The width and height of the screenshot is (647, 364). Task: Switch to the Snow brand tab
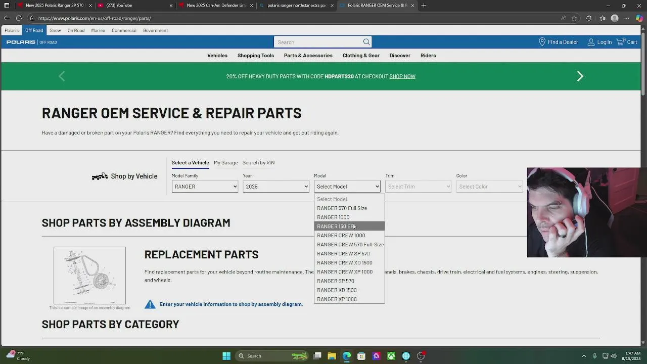click(55, 30)
